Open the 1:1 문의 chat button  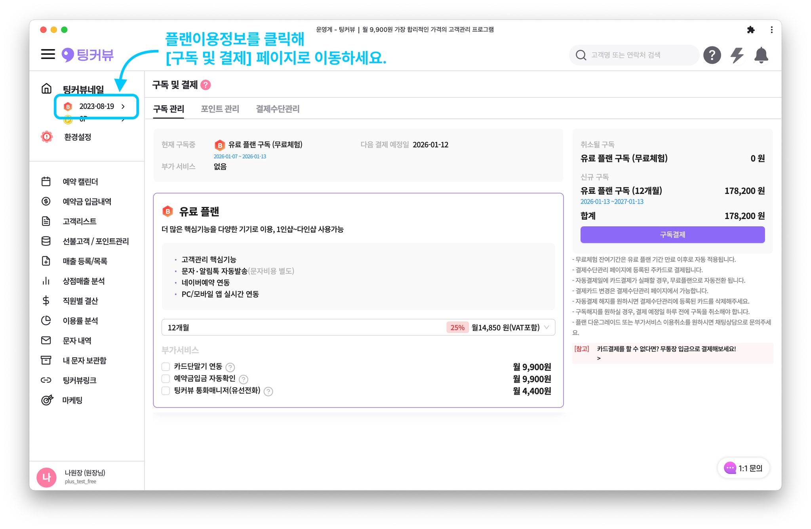pyautogui.click(x=743, y=468)
